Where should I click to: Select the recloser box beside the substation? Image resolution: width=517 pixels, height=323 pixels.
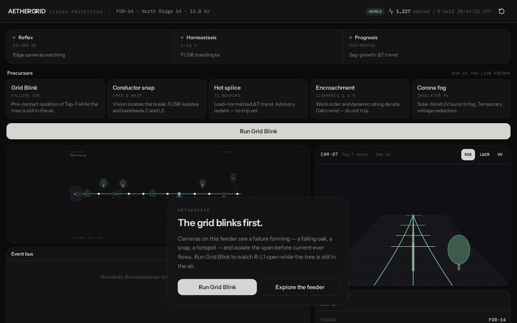click(x=88, y=194)
